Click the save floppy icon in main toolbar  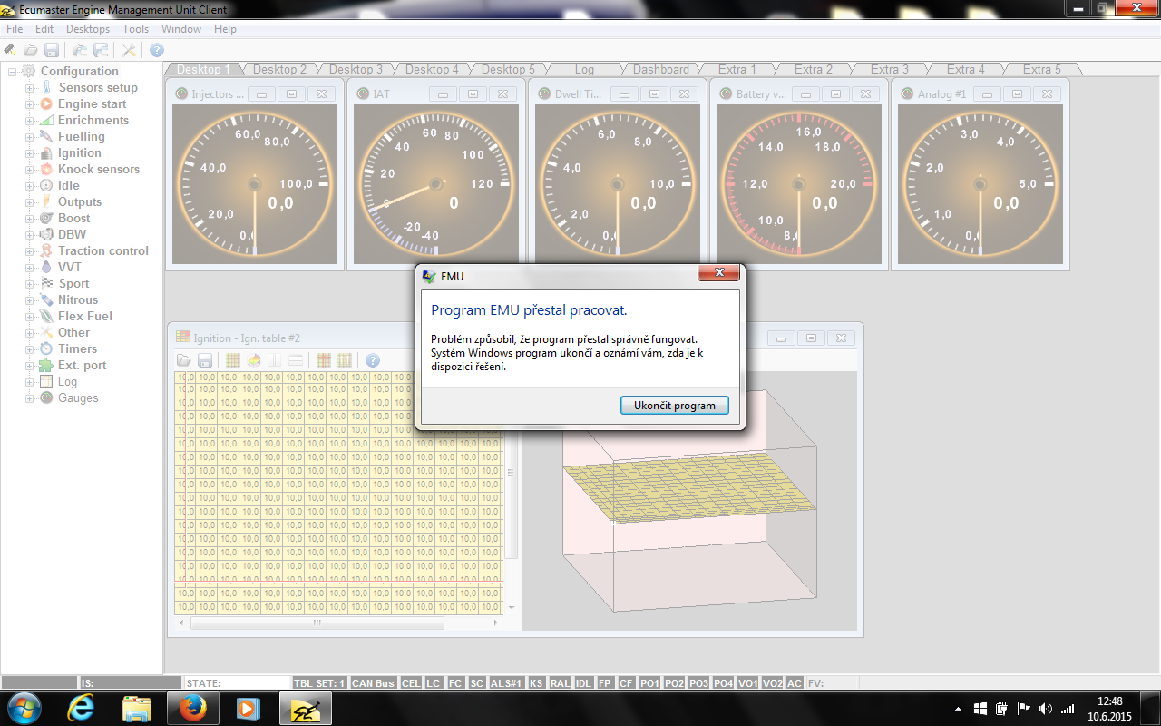52,50
